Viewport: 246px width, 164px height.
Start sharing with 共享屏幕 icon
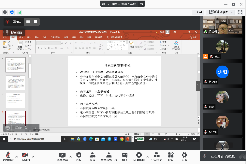62,155
